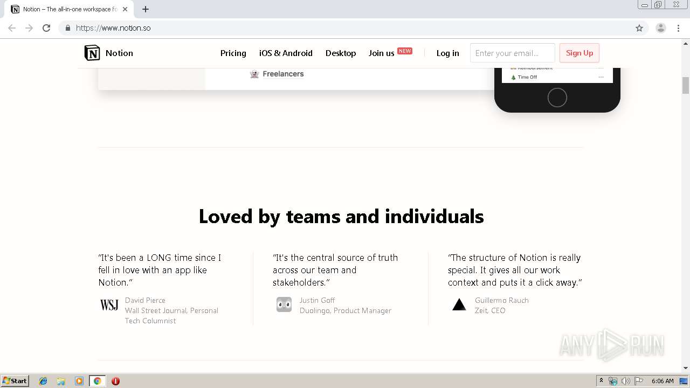
Task: Click the Sign Up button
Action: click(x=579, y=53)
